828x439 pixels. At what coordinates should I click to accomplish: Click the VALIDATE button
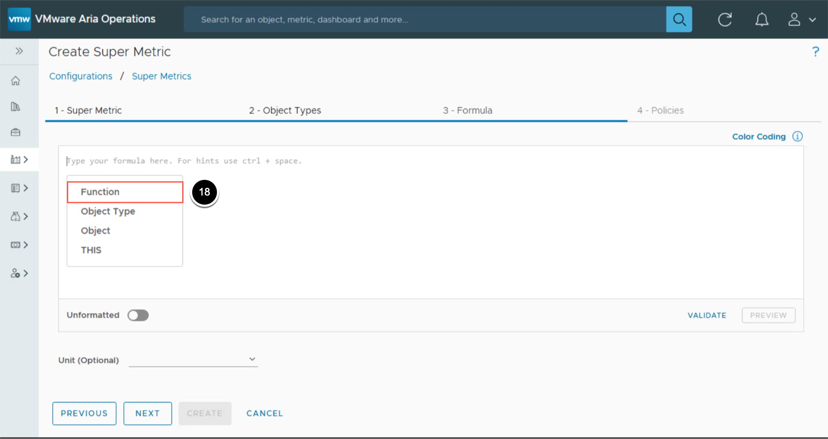click(x=707, y=316)
